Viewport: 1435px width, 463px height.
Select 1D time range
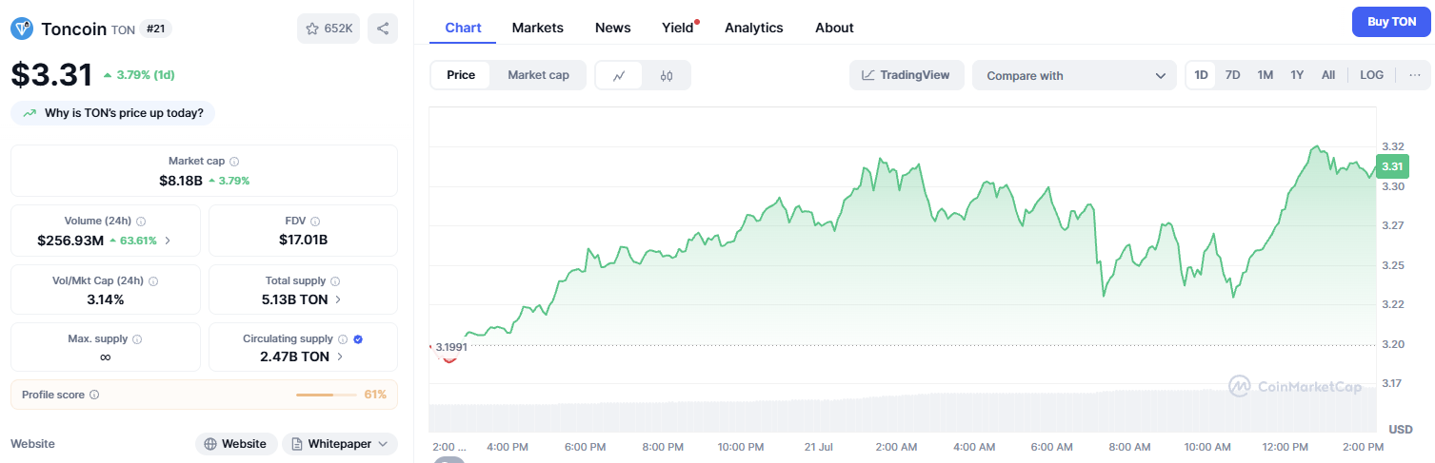pos(1202,75)
